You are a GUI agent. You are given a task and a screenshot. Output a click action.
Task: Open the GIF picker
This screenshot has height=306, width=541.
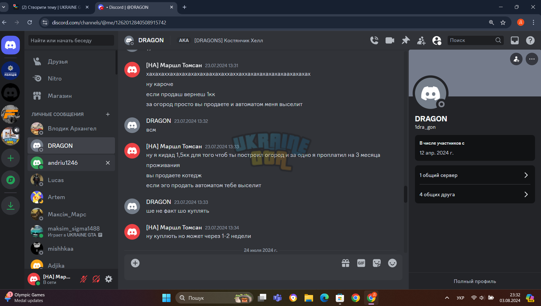pyautogui.click(x=361, y=263)
